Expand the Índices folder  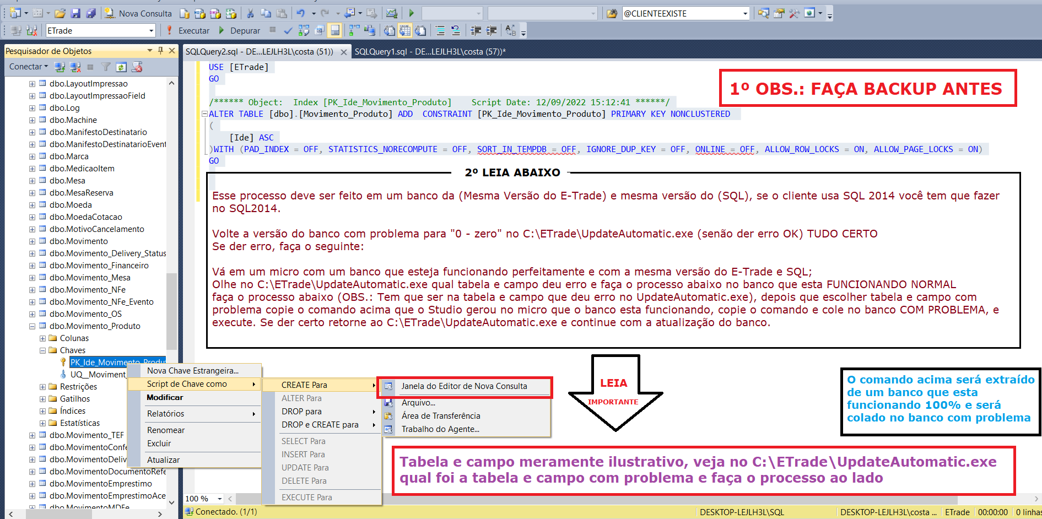tap(42, 411)
